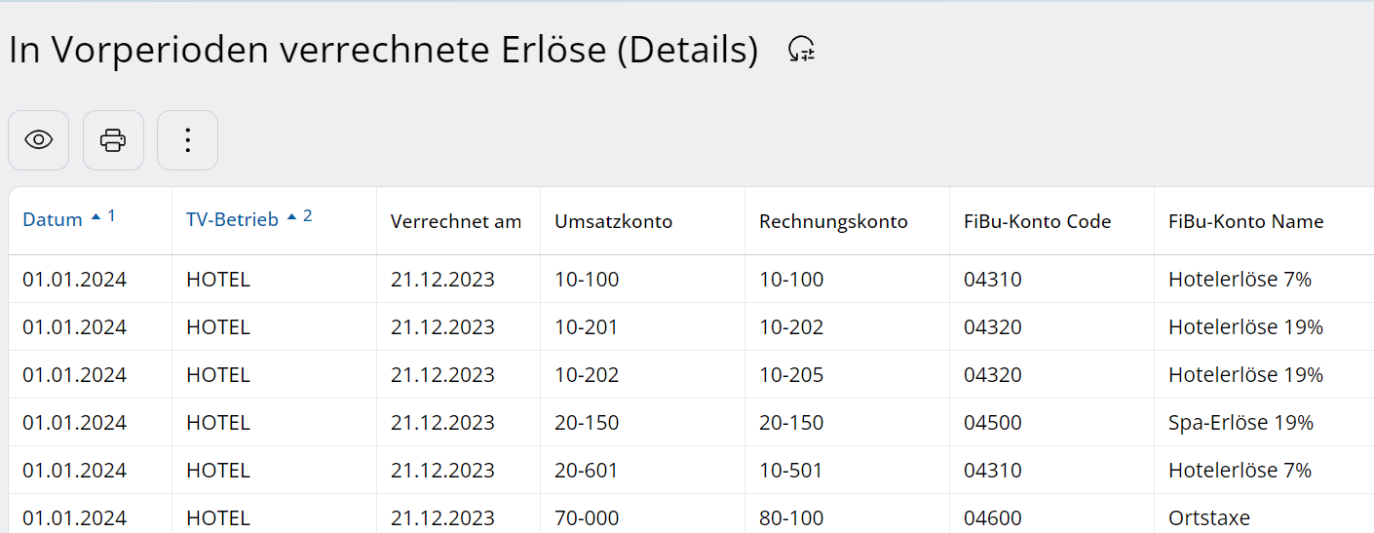Select the Rechnungskonto column header
This screenshot has height=533, width=1374.
(833, 222)
